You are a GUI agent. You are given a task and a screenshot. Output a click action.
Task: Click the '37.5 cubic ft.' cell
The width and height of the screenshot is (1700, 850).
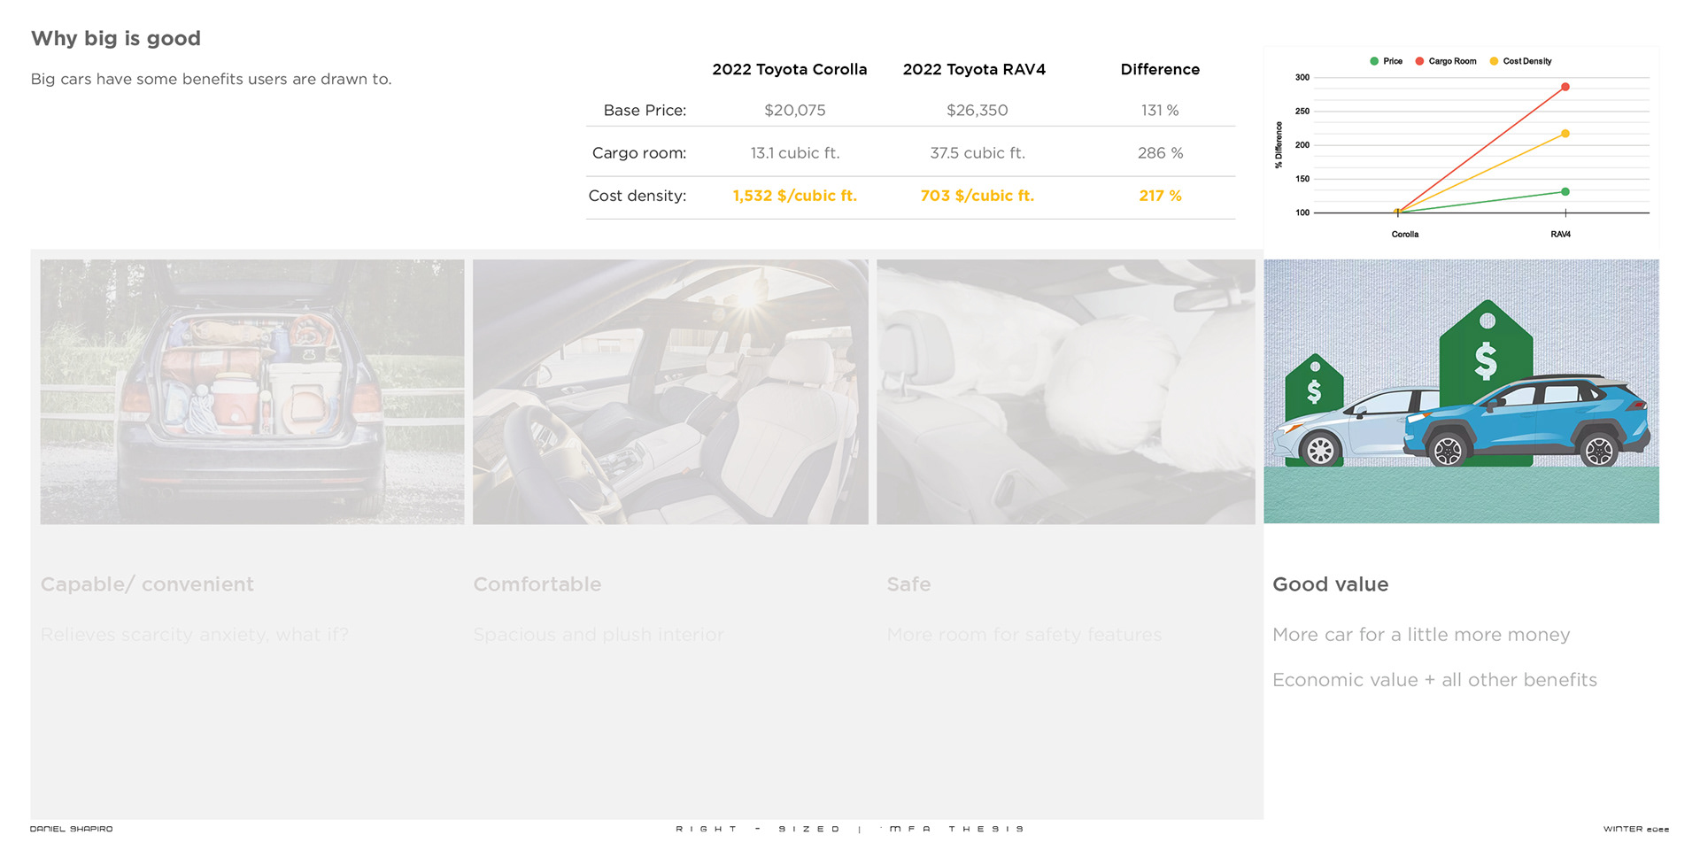977,153
